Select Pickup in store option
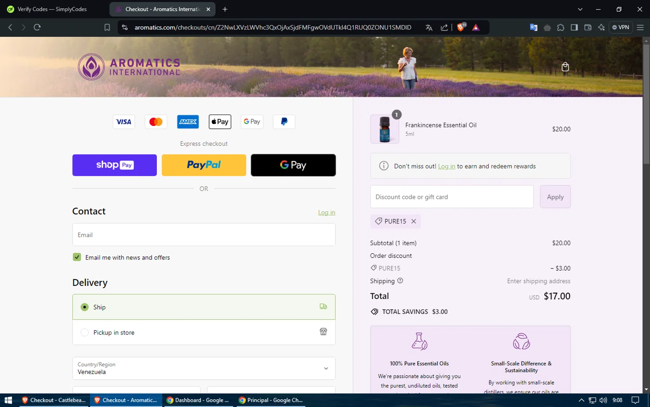Image resolution: width=650 pixels, height=407 pixels. coord(204,332)
